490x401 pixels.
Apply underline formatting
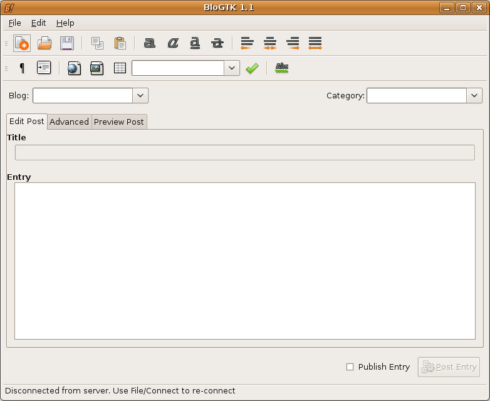coord(195,43)
